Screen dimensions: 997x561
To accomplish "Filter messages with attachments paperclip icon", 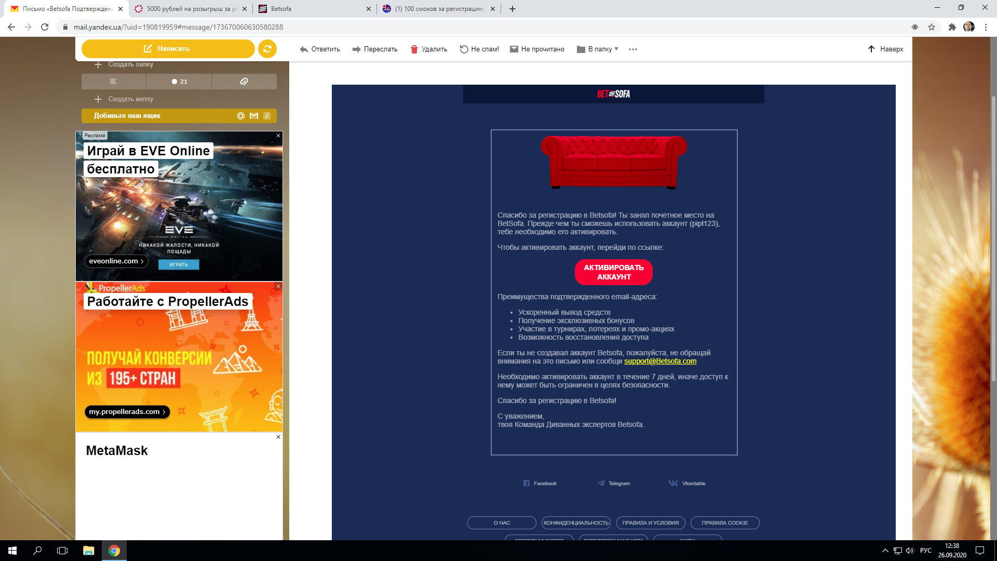I will coord(244,82).
